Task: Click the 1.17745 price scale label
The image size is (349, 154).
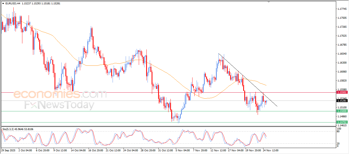Action: tap(342, 9)
